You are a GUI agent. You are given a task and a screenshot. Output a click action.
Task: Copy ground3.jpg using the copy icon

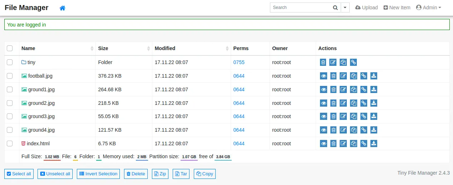click(354, 116)
